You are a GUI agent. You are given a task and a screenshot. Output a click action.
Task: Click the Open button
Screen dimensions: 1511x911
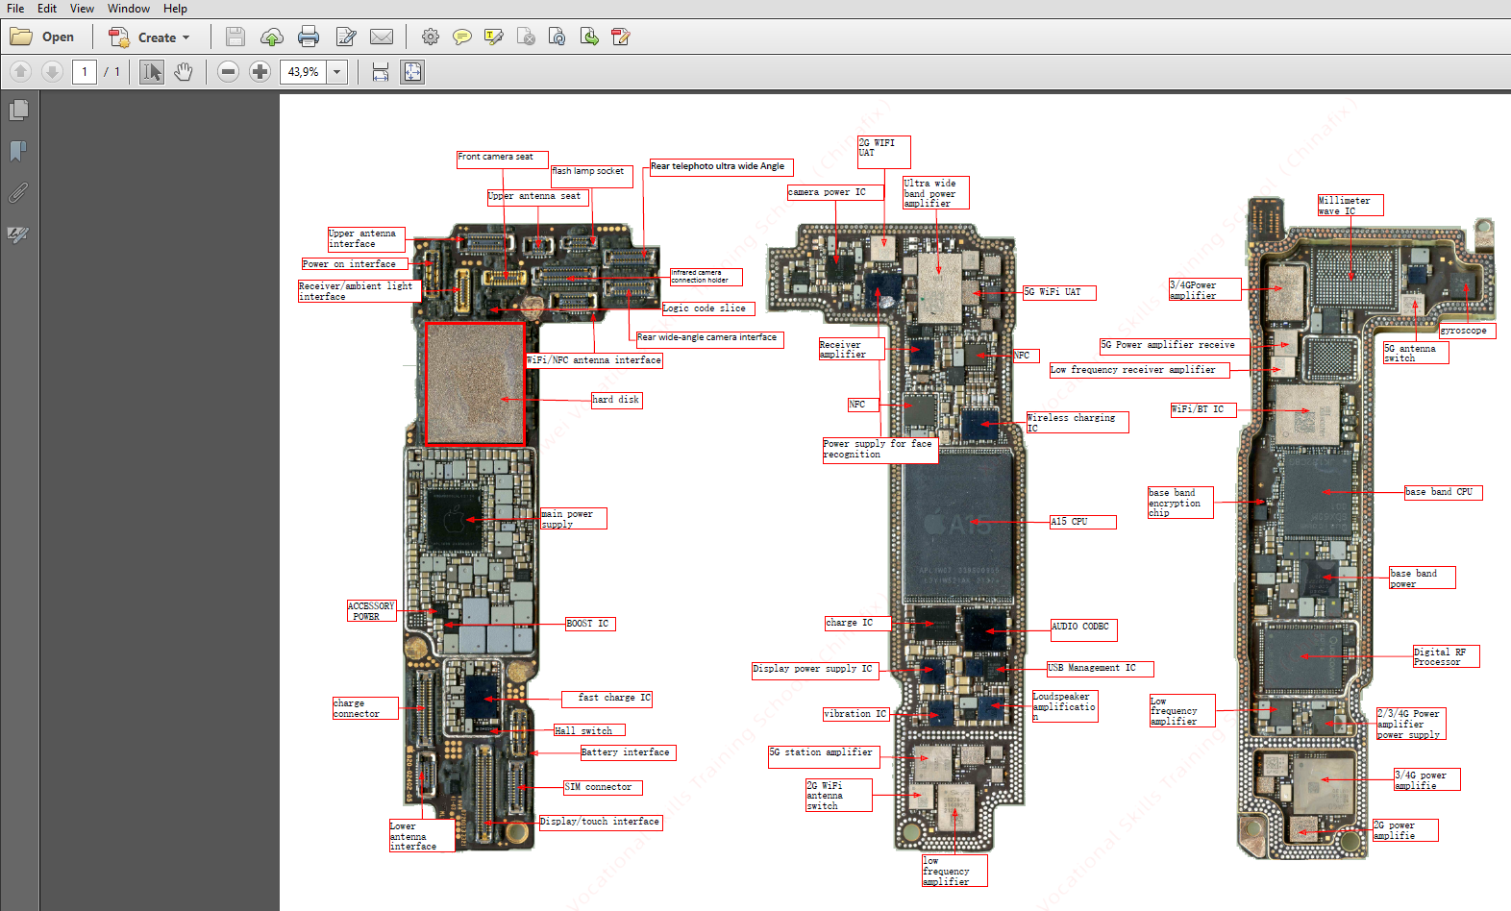click(x=42, y=37)
